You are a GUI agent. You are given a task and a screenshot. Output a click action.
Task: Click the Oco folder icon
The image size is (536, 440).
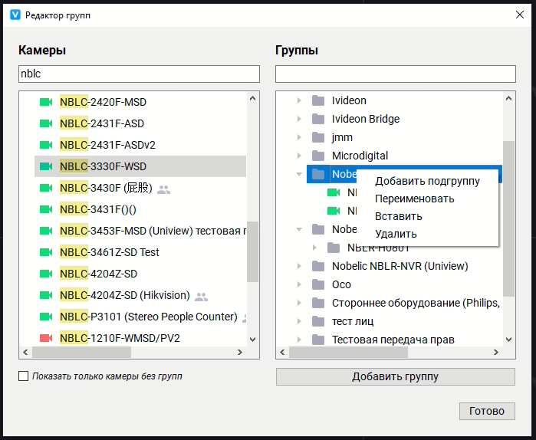click(318, 284)
